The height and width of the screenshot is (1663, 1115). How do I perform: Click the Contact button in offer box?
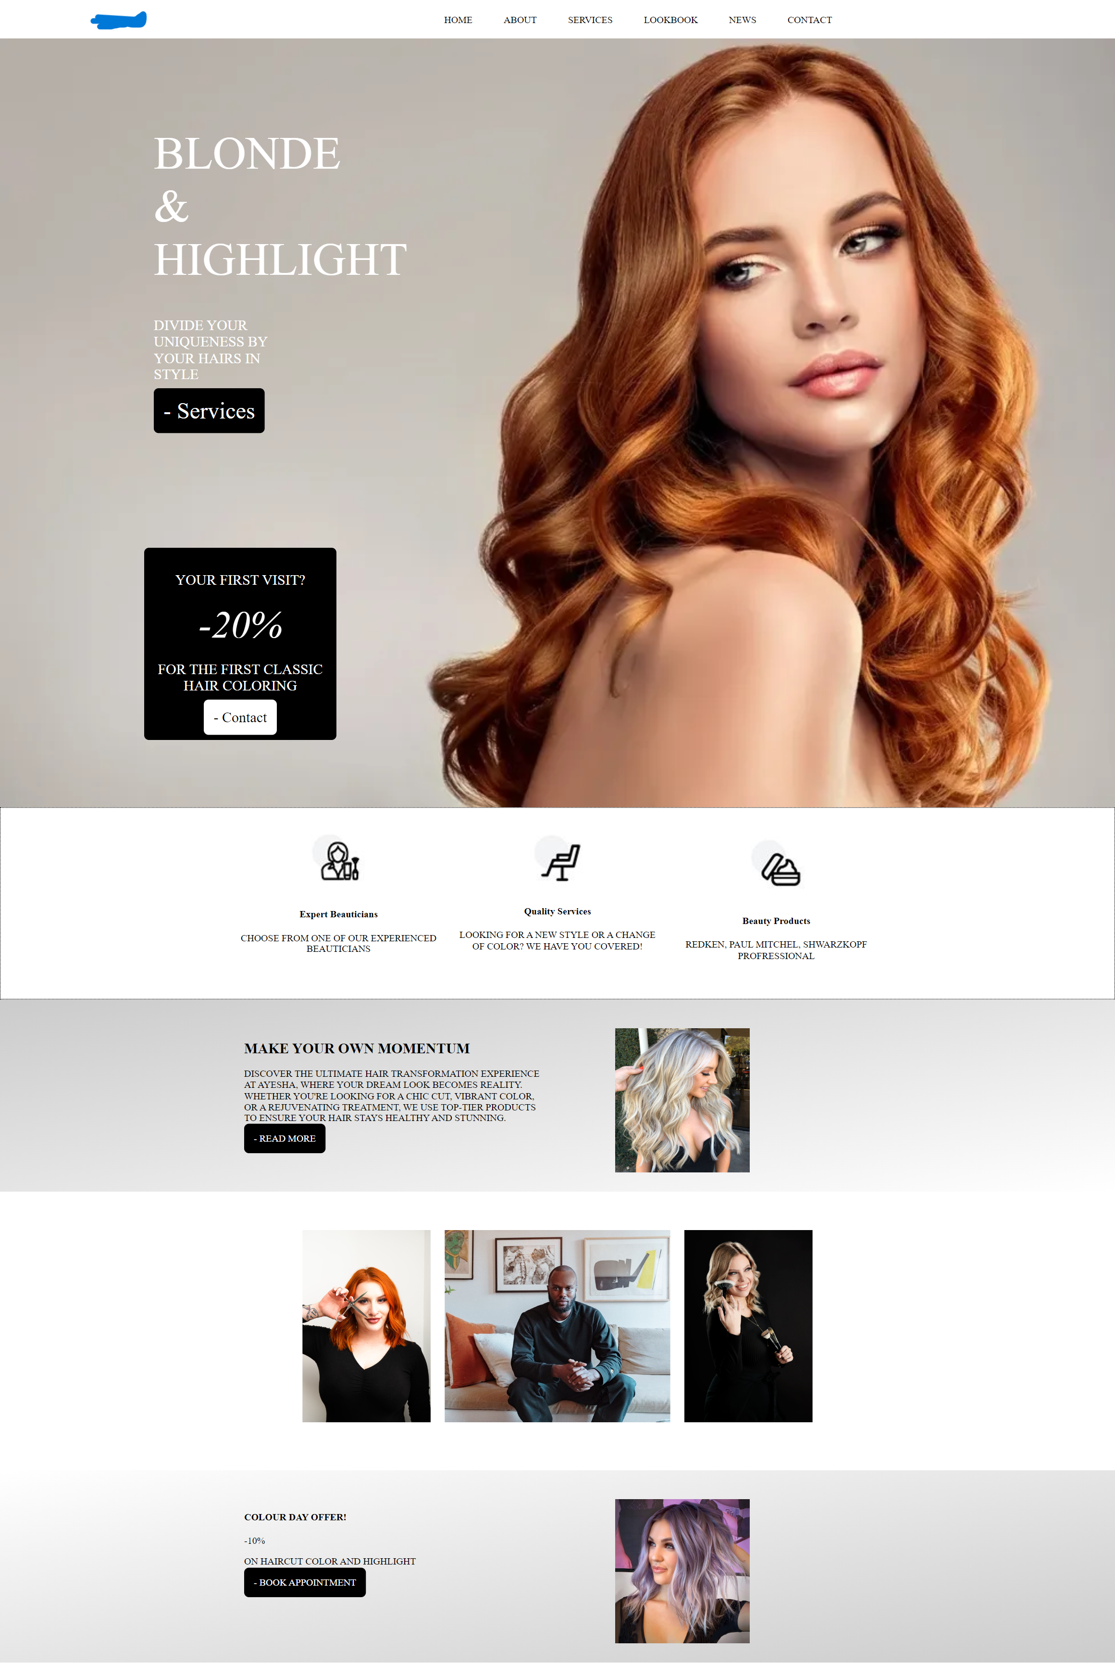(x=240, y=718)
